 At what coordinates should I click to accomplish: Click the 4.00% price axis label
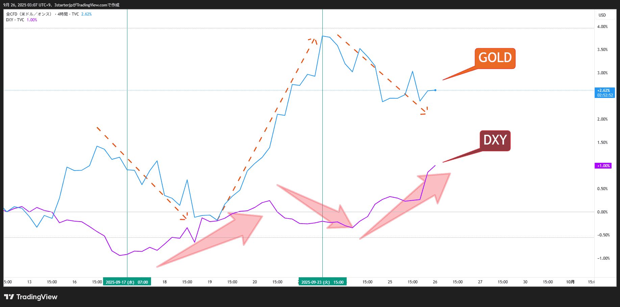coord(602,27)
